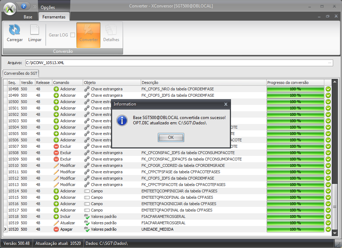Close the Information dialog with X

[226, 104]
